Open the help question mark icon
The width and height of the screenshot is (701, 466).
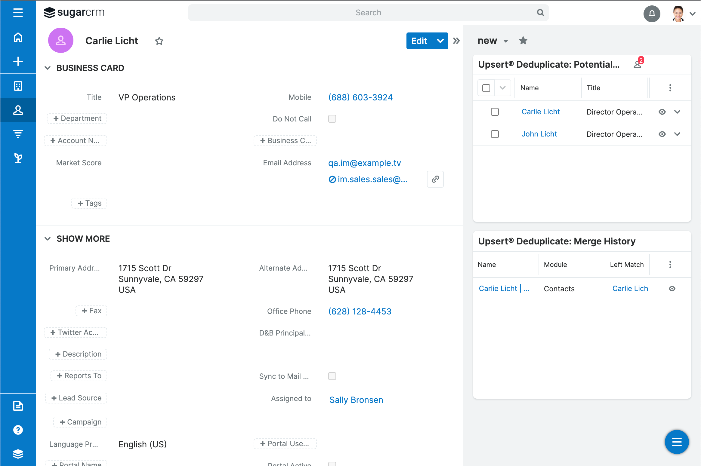(x=18, y=430)
